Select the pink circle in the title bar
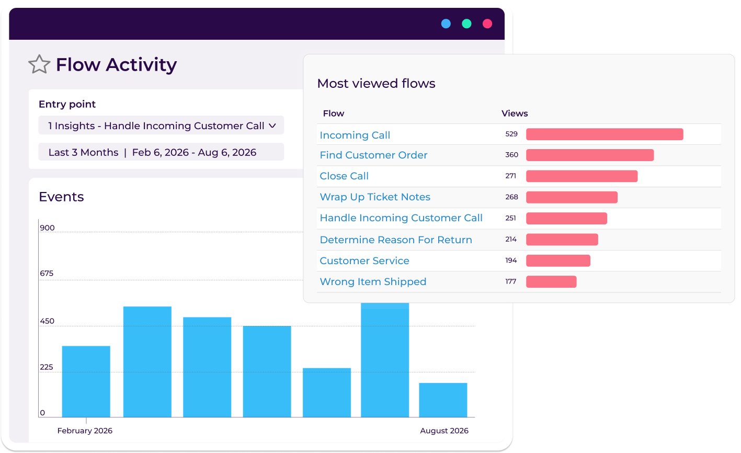741x453 pixels. [x=487, y=23]
